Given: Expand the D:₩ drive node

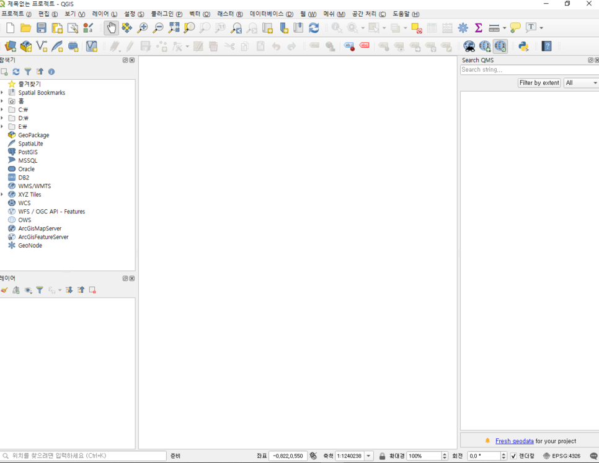Looking at the screenshot, I should click(2, 118).
